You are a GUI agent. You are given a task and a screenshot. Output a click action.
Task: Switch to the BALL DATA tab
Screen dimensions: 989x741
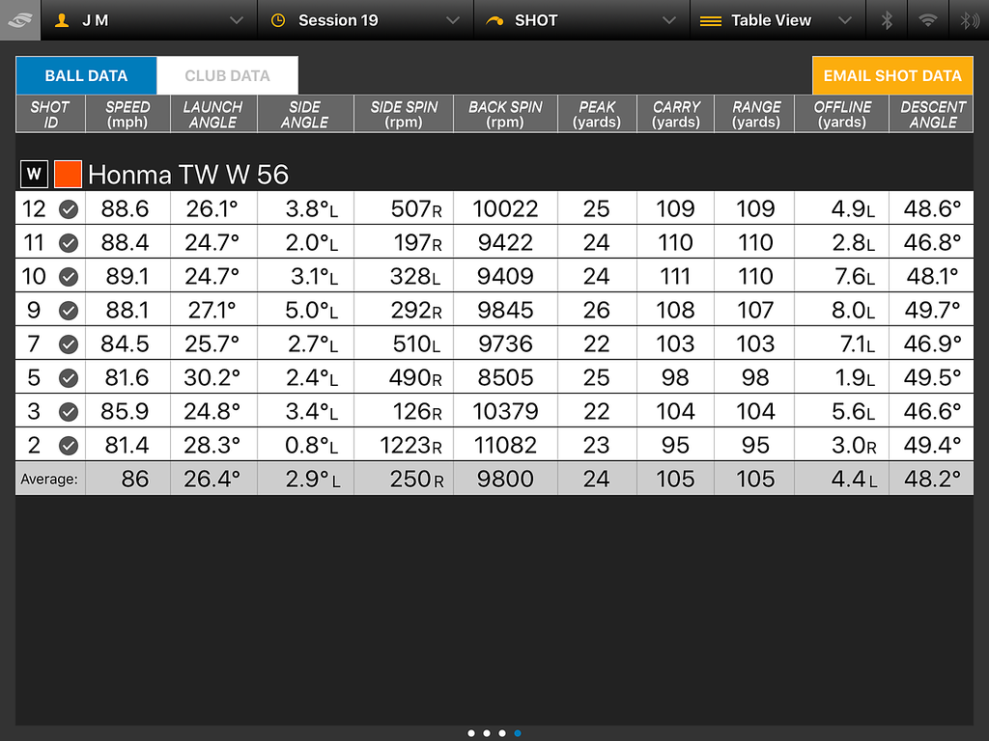[x=86, y=75]
